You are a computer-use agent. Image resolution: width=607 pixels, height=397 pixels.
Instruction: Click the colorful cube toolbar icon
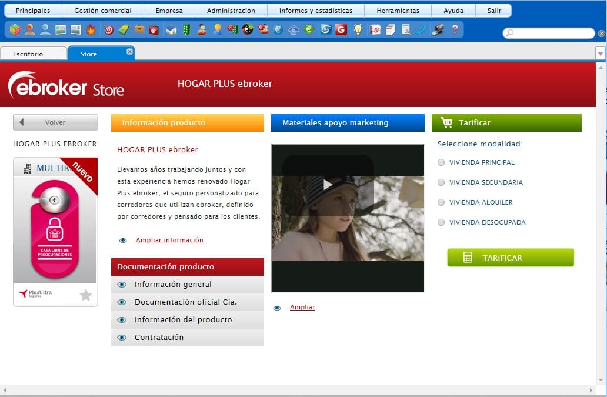15,30
